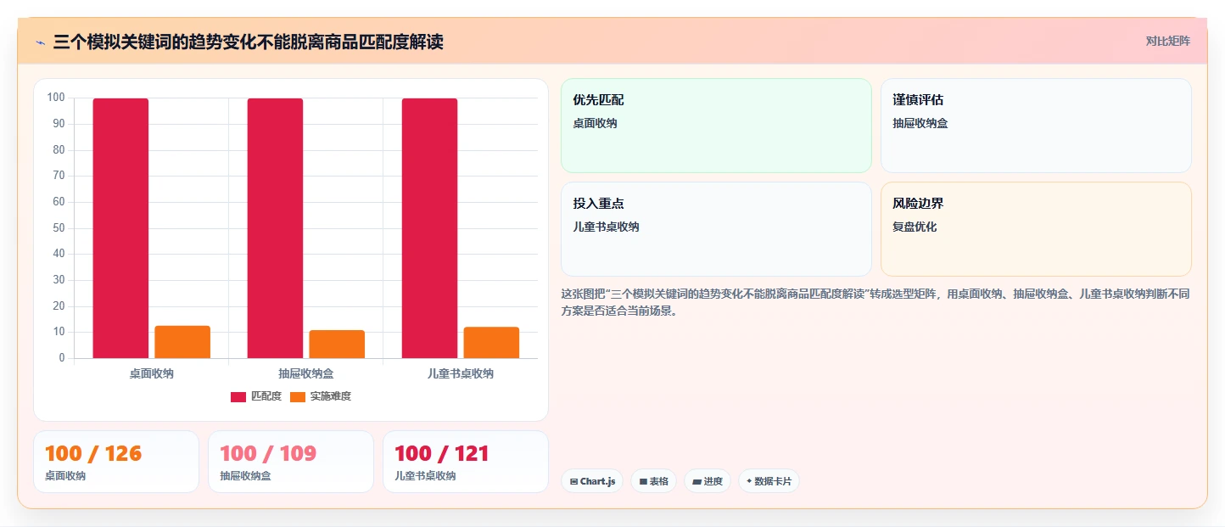The width and height of the screenshot is (1225, 527).
Task: Click the Chart.js tag chip
Action: pyautogui.click(x=592, y=481)
